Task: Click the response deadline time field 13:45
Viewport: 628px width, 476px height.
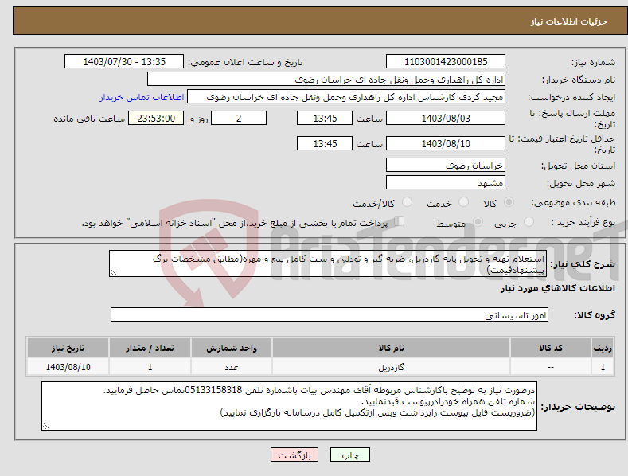Action: tap(325, 118)
